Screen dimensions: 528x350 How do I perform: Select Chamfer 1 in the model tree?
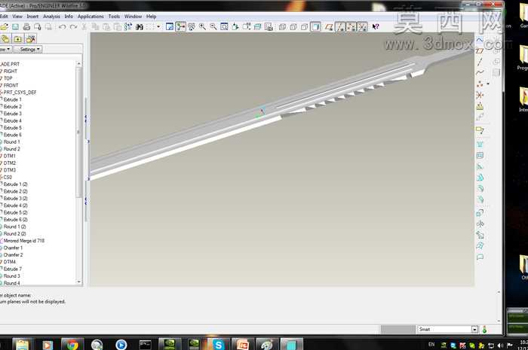pos(13,248)
